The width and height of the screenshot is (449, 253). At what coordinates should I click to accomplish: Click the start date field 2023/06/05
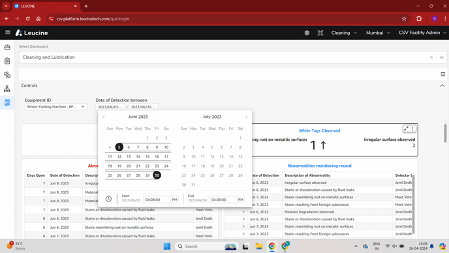(x=110, y=107)
